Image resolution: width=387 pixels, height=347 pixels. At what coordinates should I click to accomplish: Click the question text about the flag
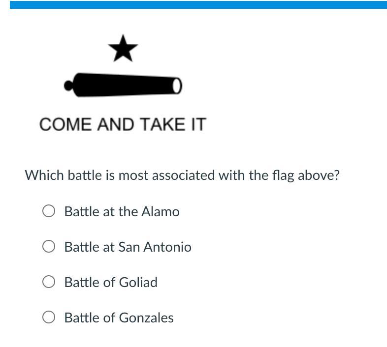[182, 176]
